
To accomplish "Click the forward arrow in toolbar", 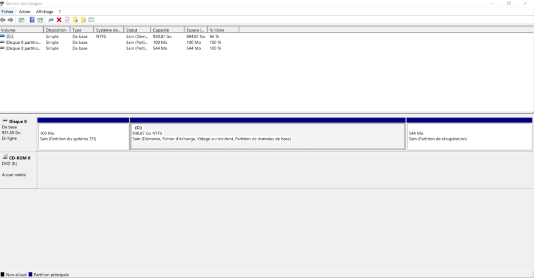I will point(11,20).
